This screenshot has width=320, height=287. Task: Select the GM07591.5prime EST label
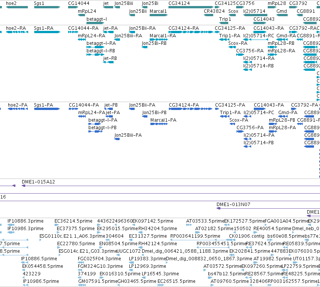click(98, 281)
